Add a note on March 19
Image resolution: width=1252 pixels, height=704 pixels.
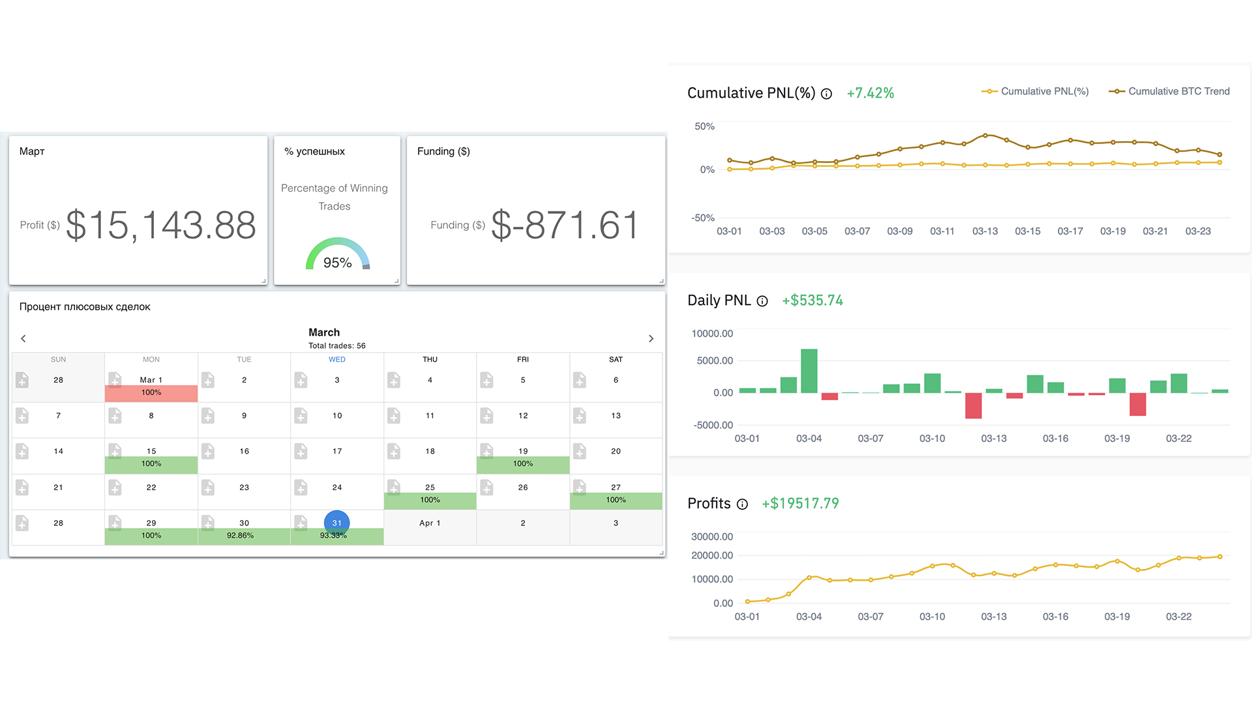(x=486, y=450)
